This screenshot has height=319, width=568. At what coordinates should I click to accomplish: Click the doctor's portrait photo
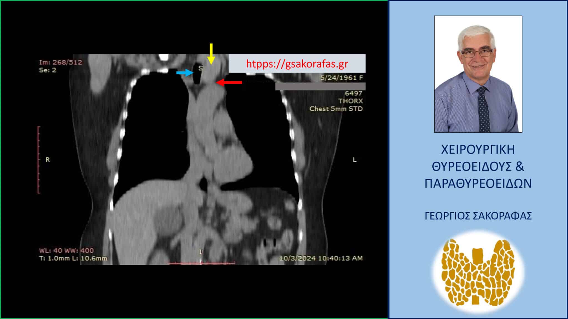pos(478,74)
